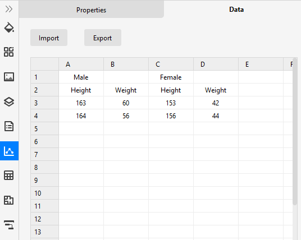The image size is (301, 240).
Task: Select row 2 header
Action: (x=44, y=90)
